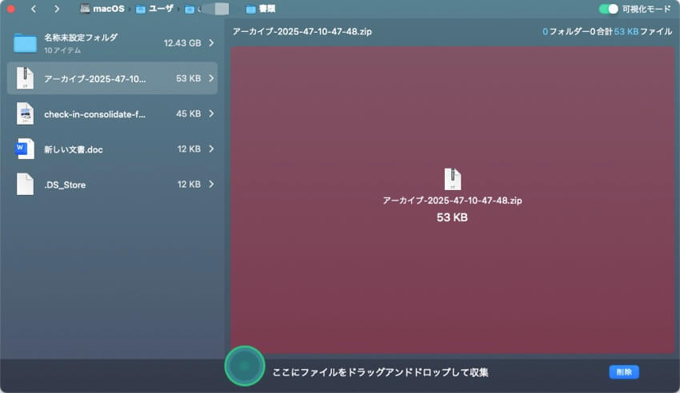This screenshot has height=393, width=680.
Task: Click the check-in-consolidate-f... file name
Action: pyautogui.click(x=94, y=114)
